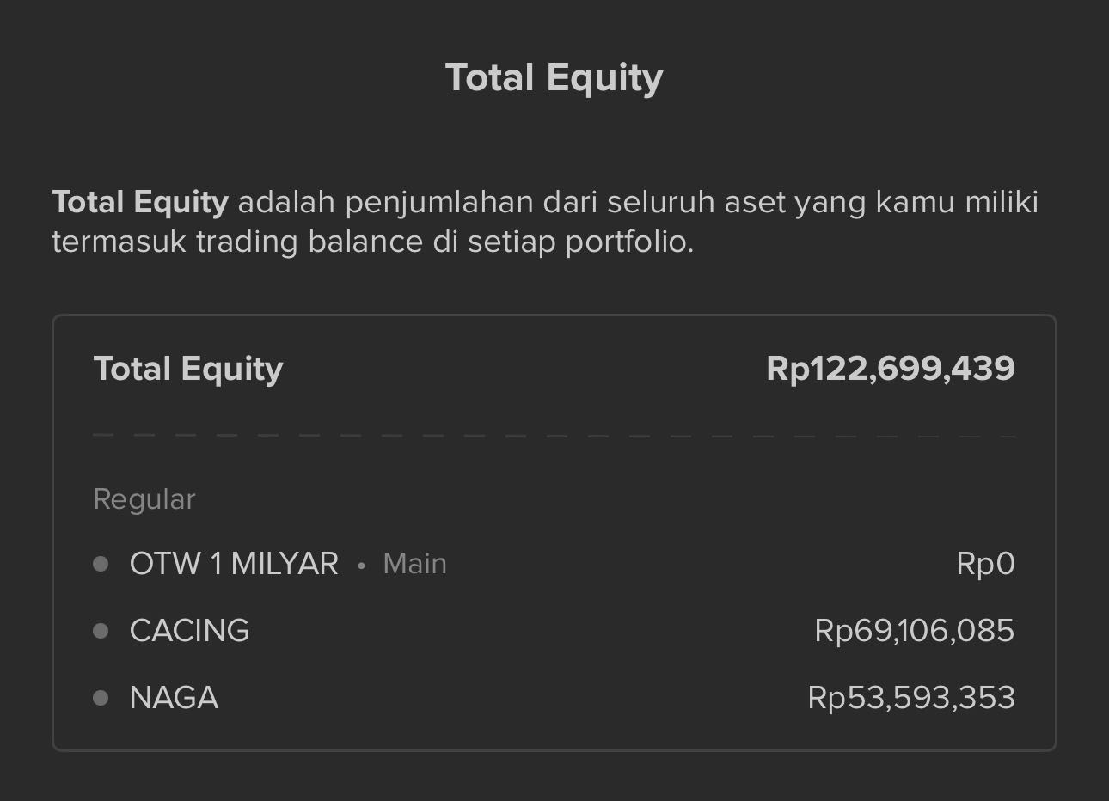Select the CACING portfolio name
1109x801 pixels.
pos(189,631)
